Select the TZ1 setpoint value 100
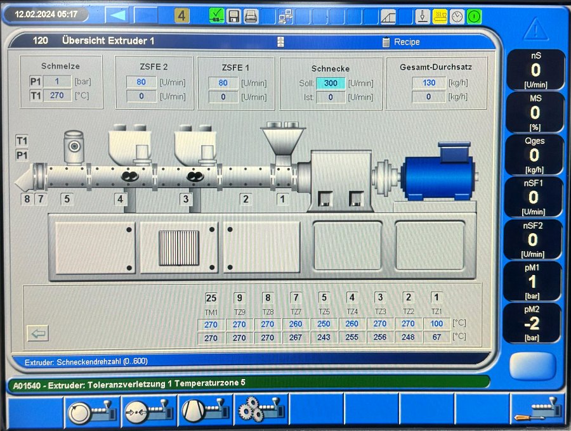 (436, 324)
